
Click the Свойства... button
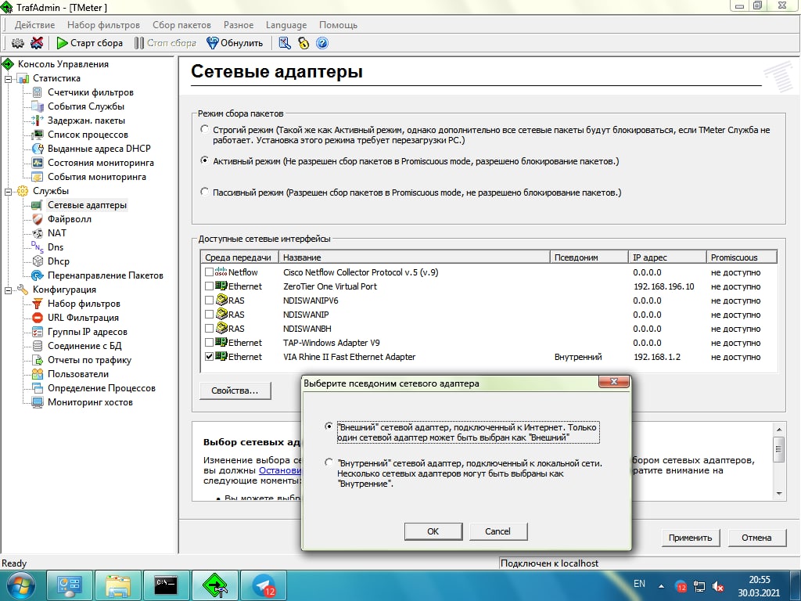(235, 390)
